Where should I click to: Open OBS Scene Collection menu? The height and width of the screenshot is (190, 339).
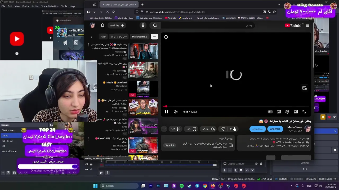(50, 6)
